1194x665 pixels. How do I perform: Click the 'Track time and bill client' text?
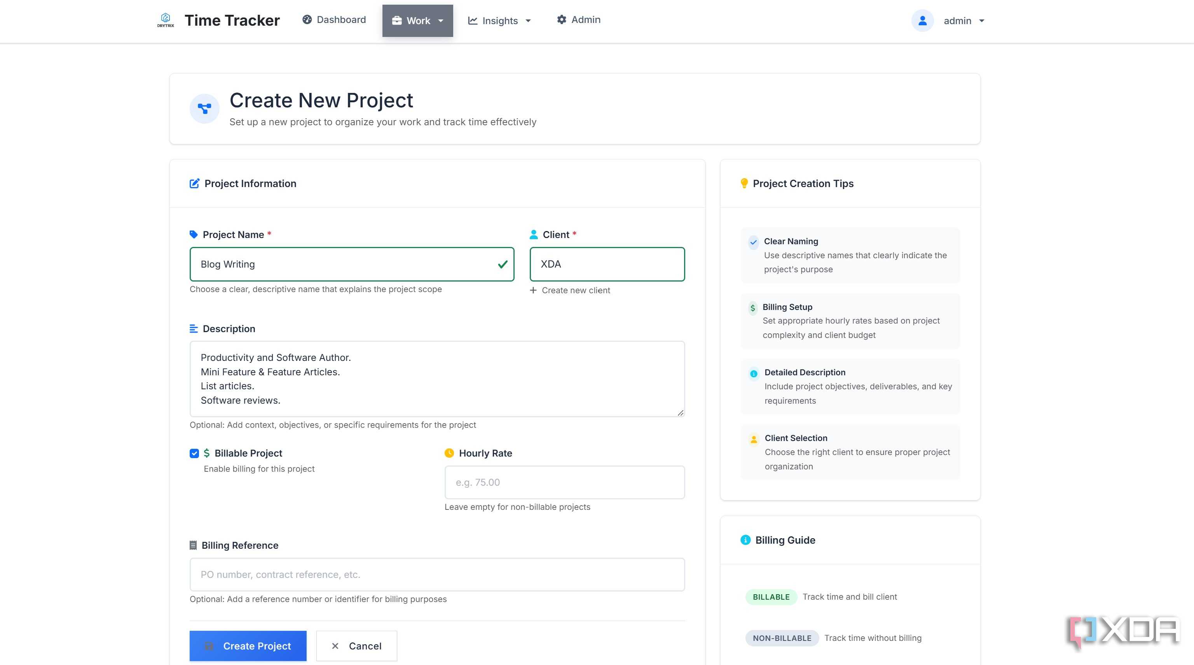(850, 597)
